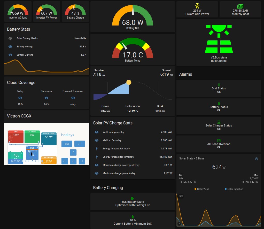This screenshot has height=229, width=264.
Task: Click the power icon on Solar Stats panel
Action: pos(256,159)
